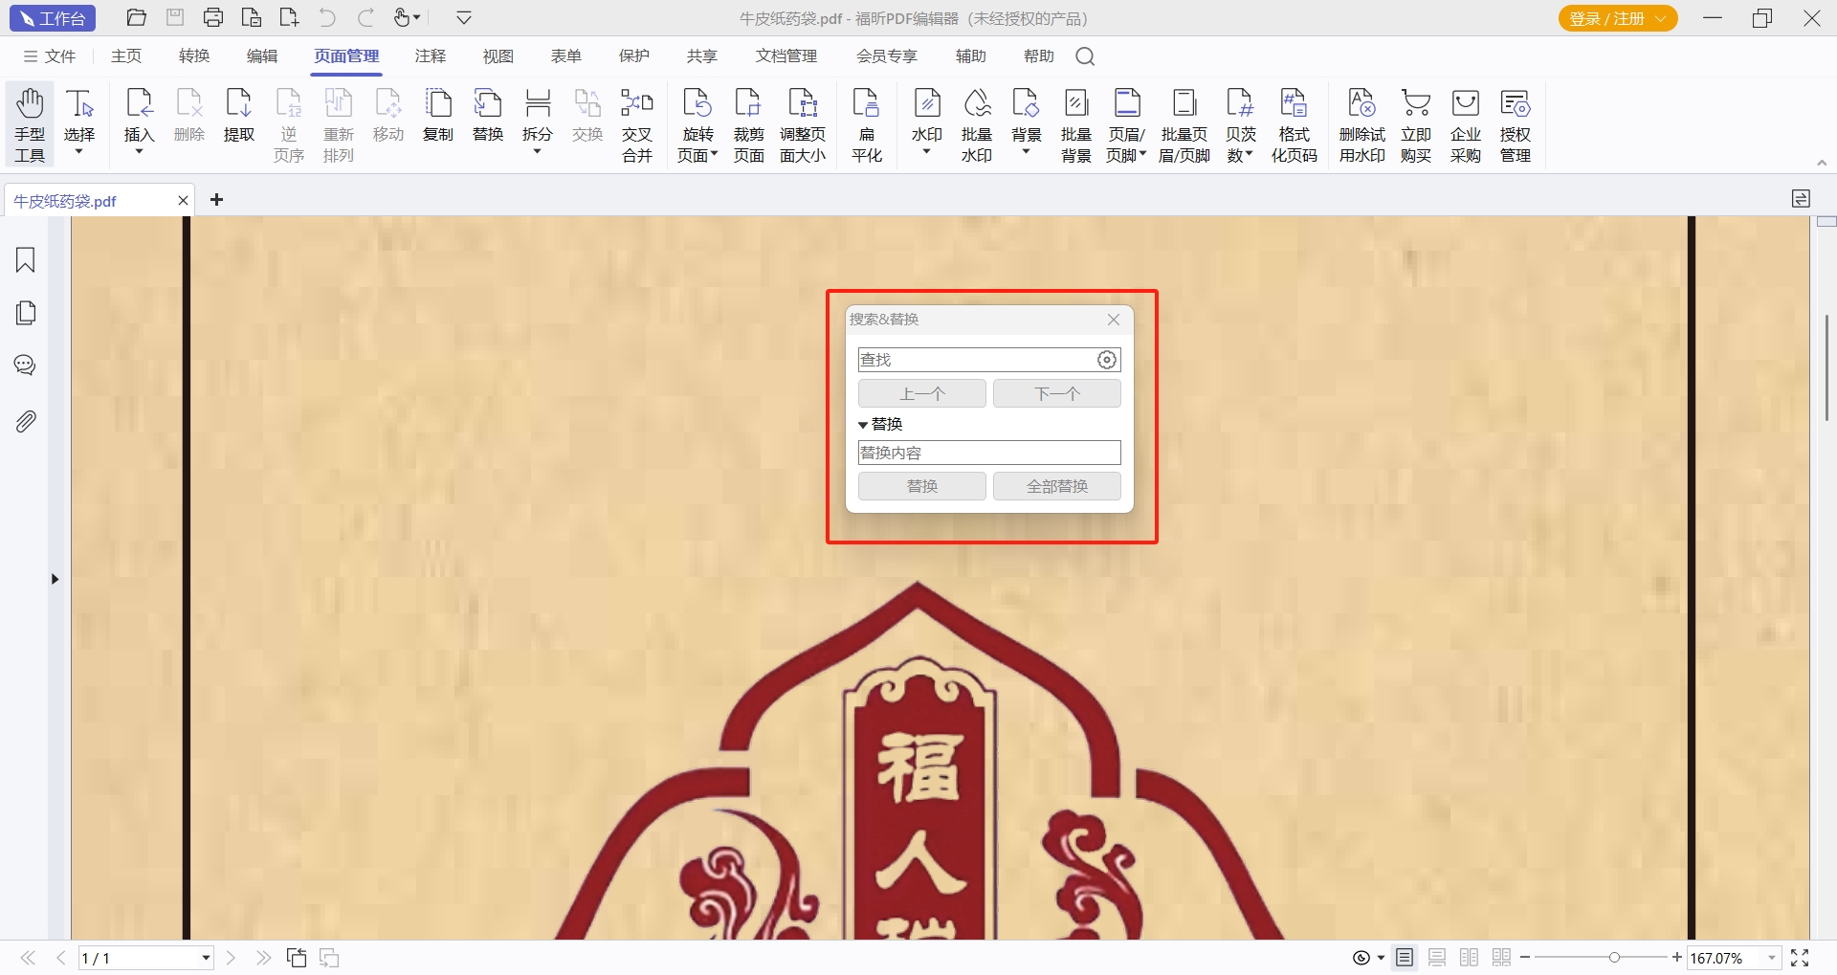Open the Attachments paperclip panel
Viewport: 1837px width, 975px height.
pyautogui.click(x=26, y=421)
